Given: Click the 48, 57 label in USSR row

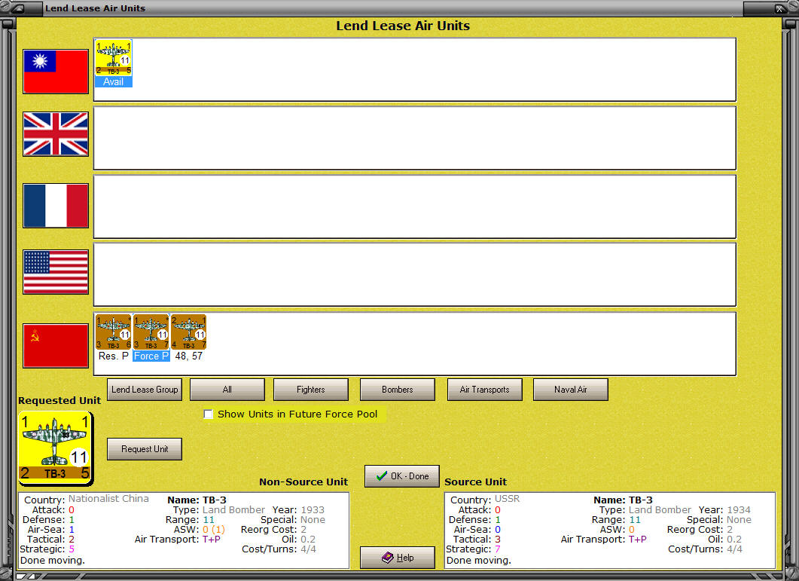Looking at the screenshot, I should (x=188, y=356).
